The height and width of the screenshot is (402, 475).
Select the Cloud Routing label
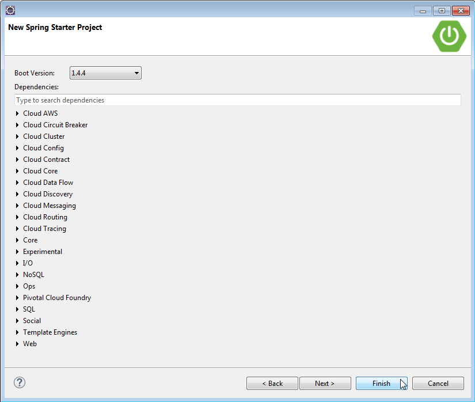point(45,217)
